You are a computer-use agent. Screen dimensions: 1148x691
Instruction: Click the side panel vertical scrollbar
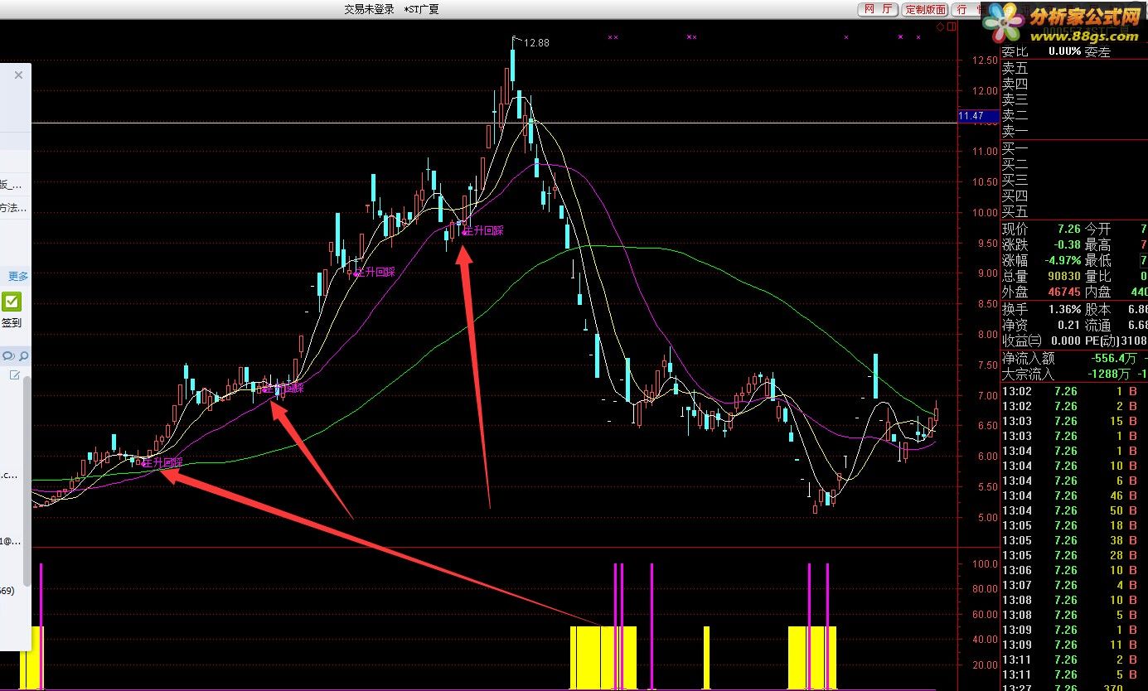click(27, 481)
